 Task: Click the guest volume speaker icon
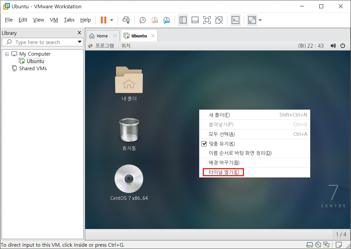[x=333, y=46]
